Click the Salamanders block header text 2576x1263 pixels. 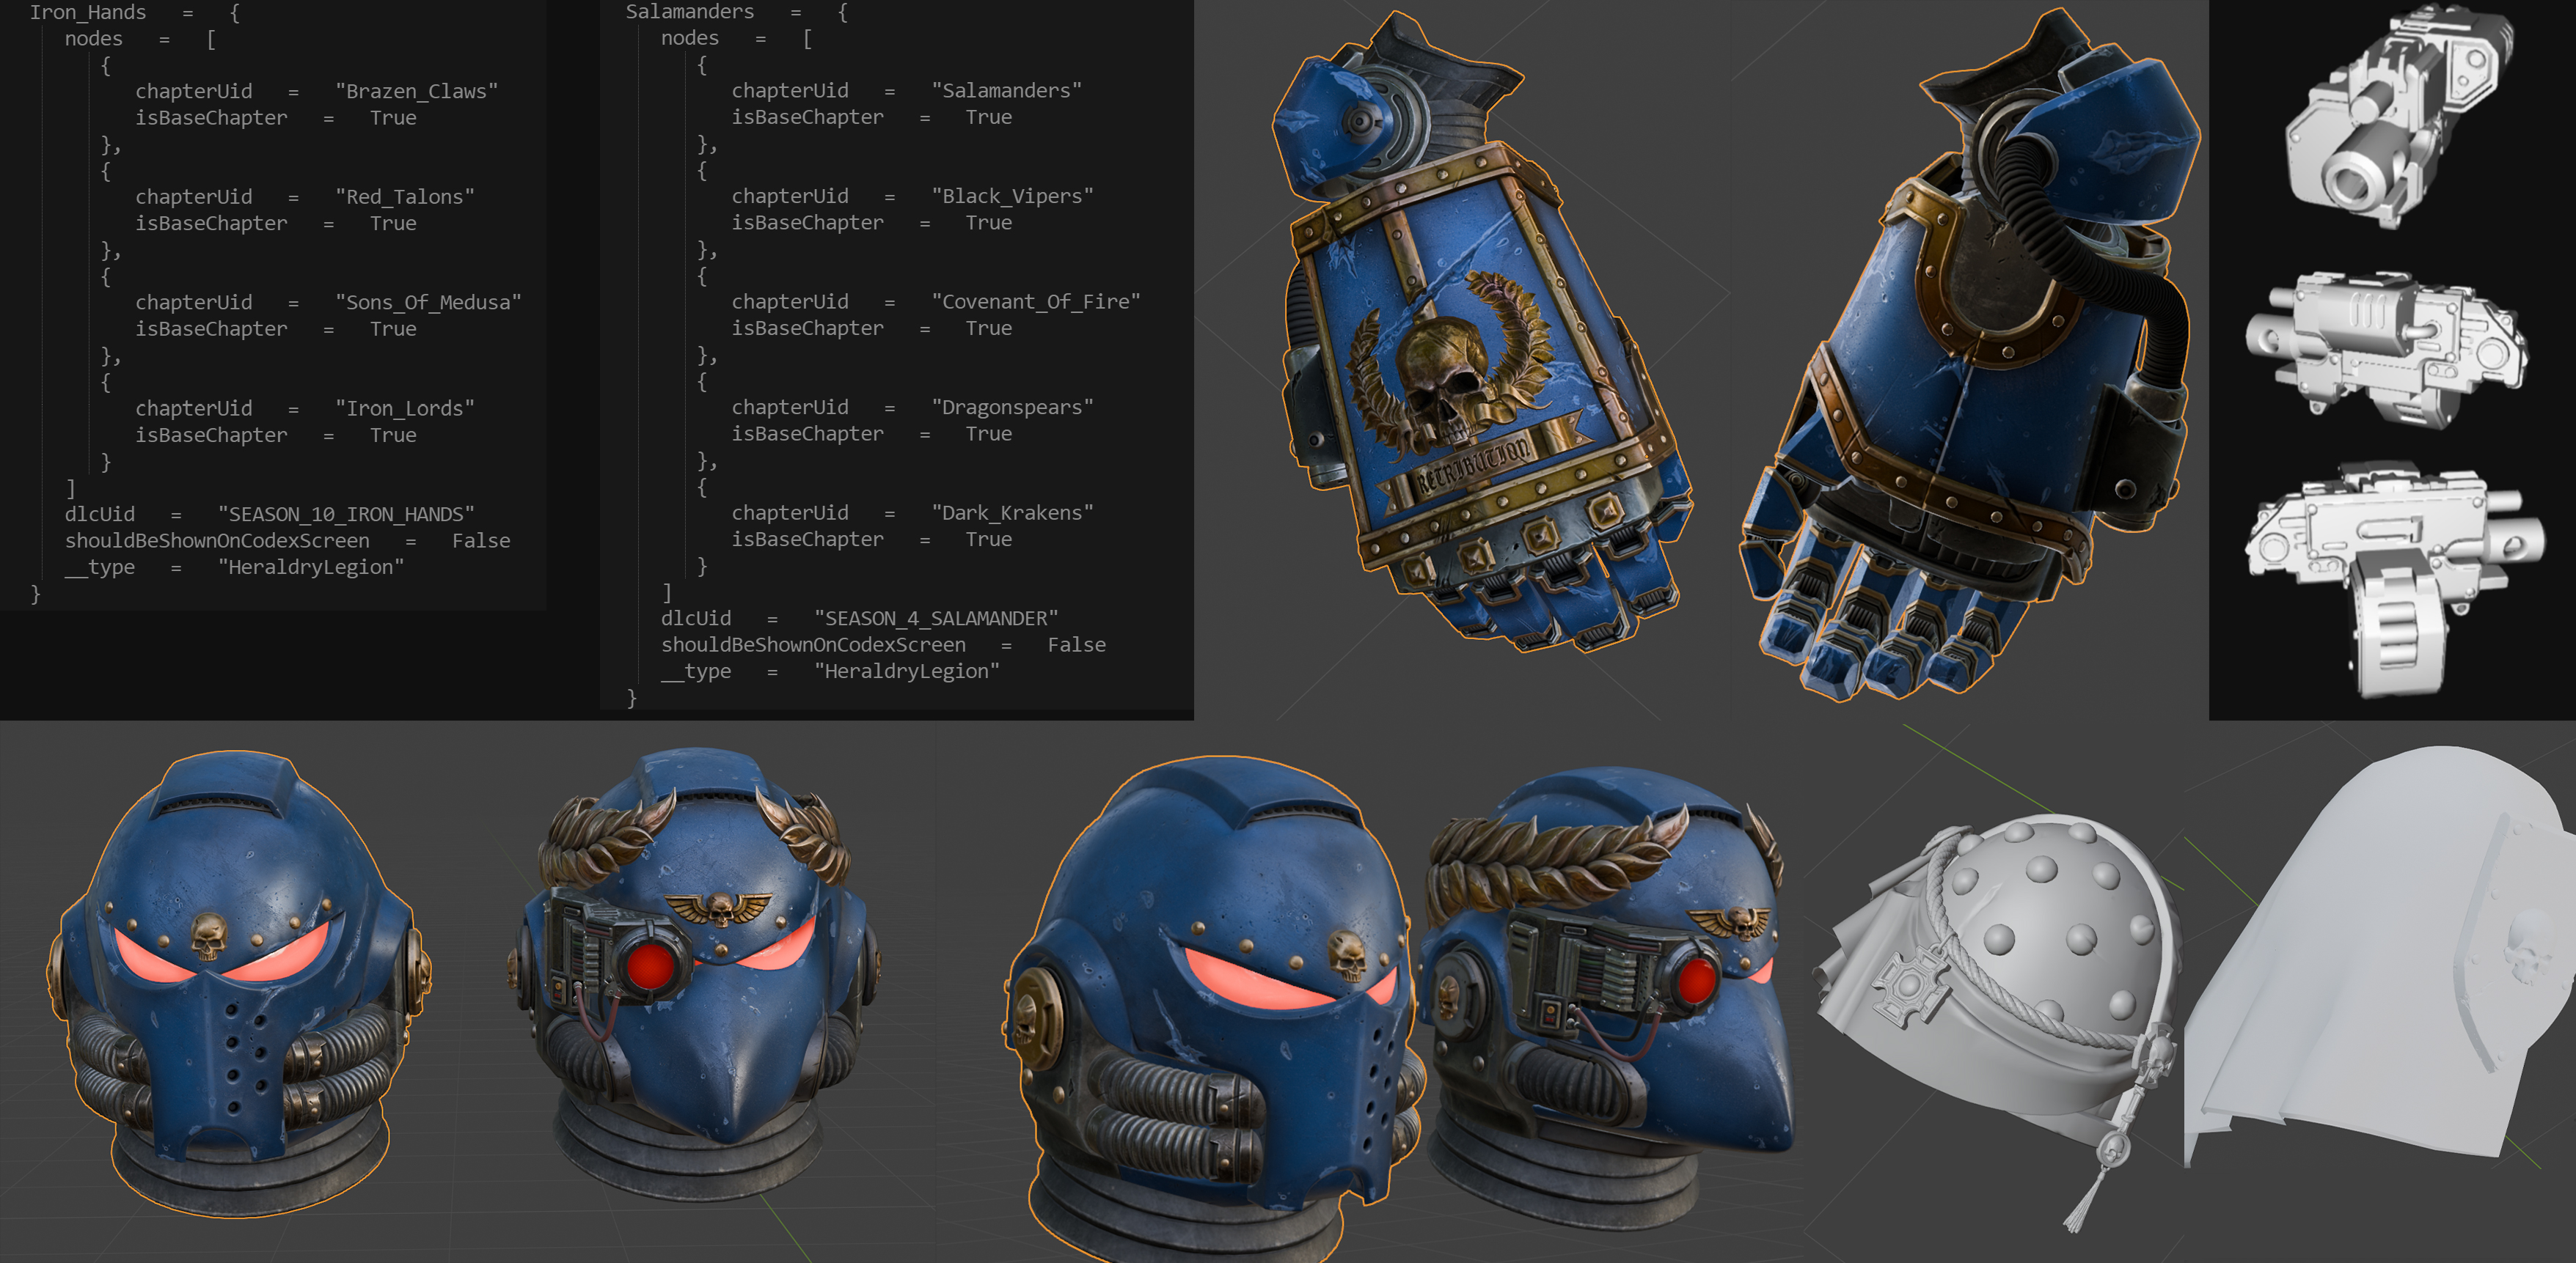pos(689,12)
